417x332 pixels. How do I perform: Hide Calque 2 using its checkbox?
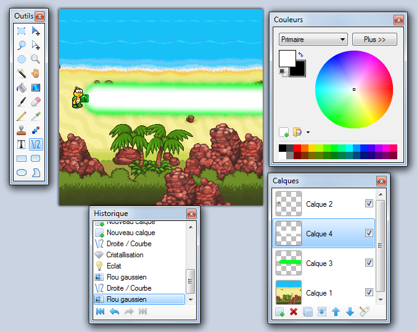(369, 204)
